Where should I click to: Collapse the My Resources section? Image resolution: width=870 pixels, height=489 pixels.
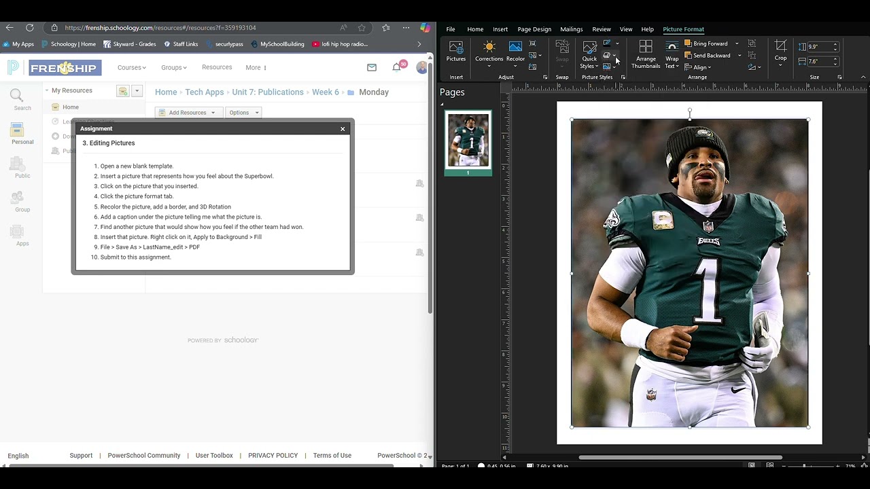pyautogui.click(x=47, y=90)
